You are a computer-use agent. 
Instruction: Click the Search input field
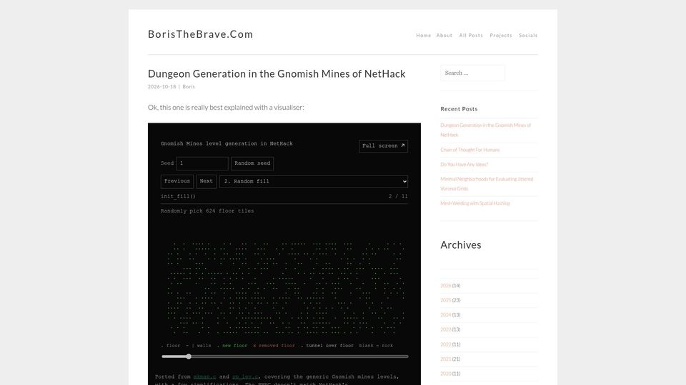tap(472, 73)
